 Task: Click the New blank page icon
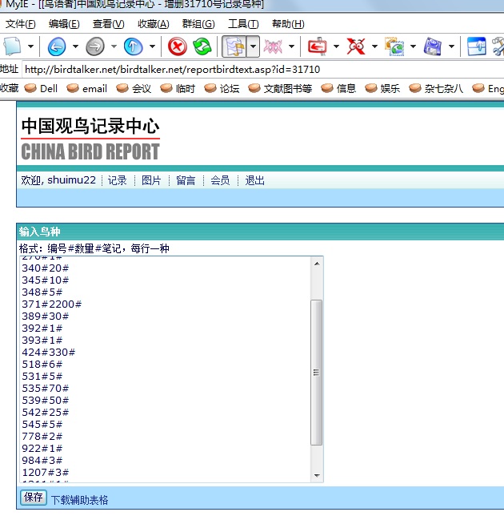click(13, 46)
